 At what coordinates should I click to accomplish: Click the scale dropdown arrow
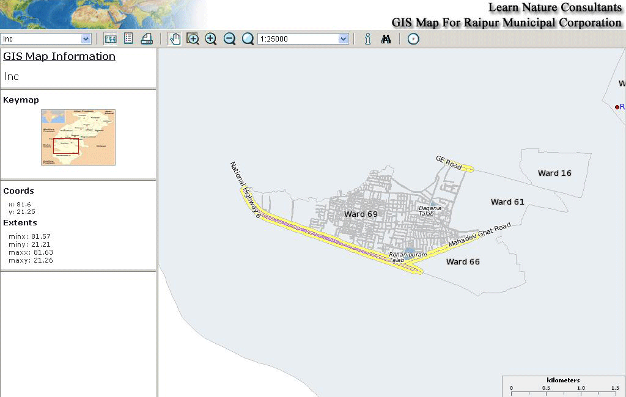pyautogui.click(x=342, y=38)
